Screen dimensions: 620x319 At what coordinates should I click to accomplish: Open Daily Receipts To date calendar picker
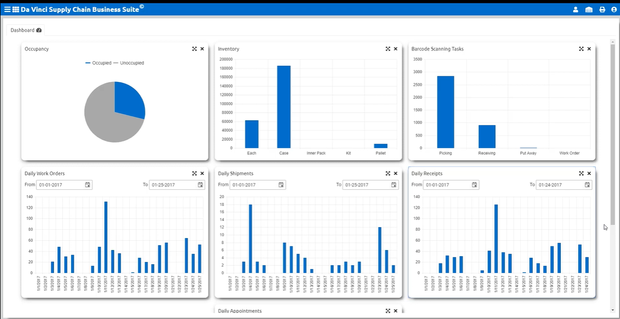click(x=587, y=185)
